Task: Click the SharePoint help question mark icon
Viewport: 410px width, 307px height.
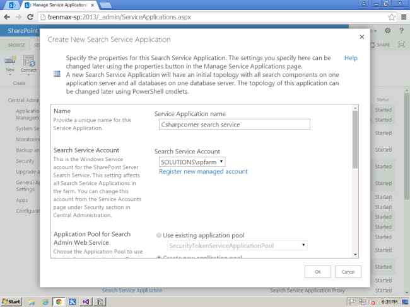Action: (401, 31)
